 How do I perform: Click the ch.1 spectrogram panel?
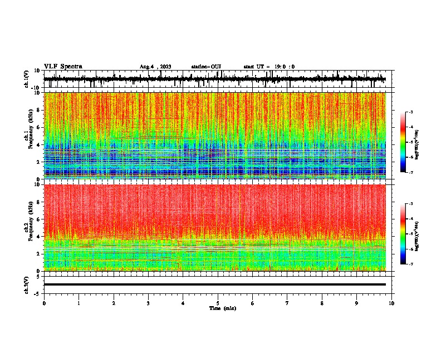tap(215, 136)
